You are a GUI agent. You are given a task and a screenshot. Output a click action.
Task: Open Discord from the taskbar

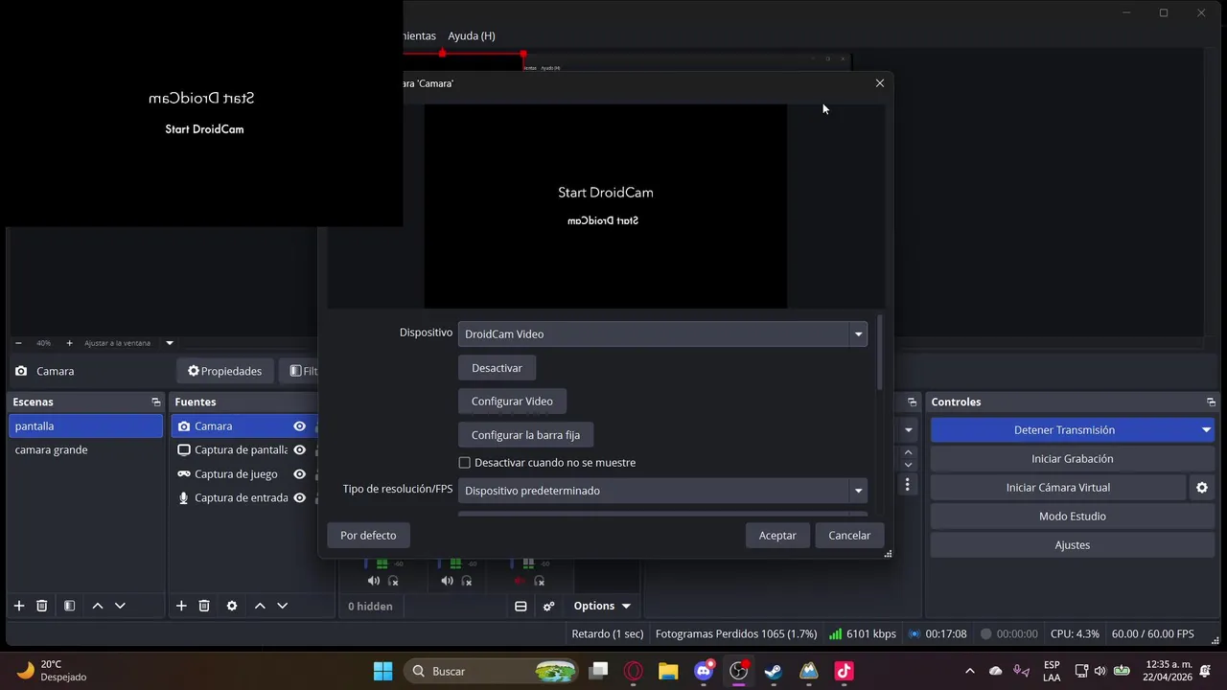click(x=704, y=671)
